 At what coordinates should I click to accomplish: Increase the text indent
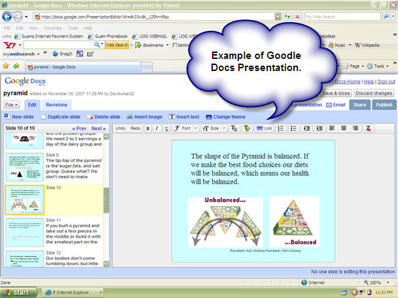click(x=319, y=129)
